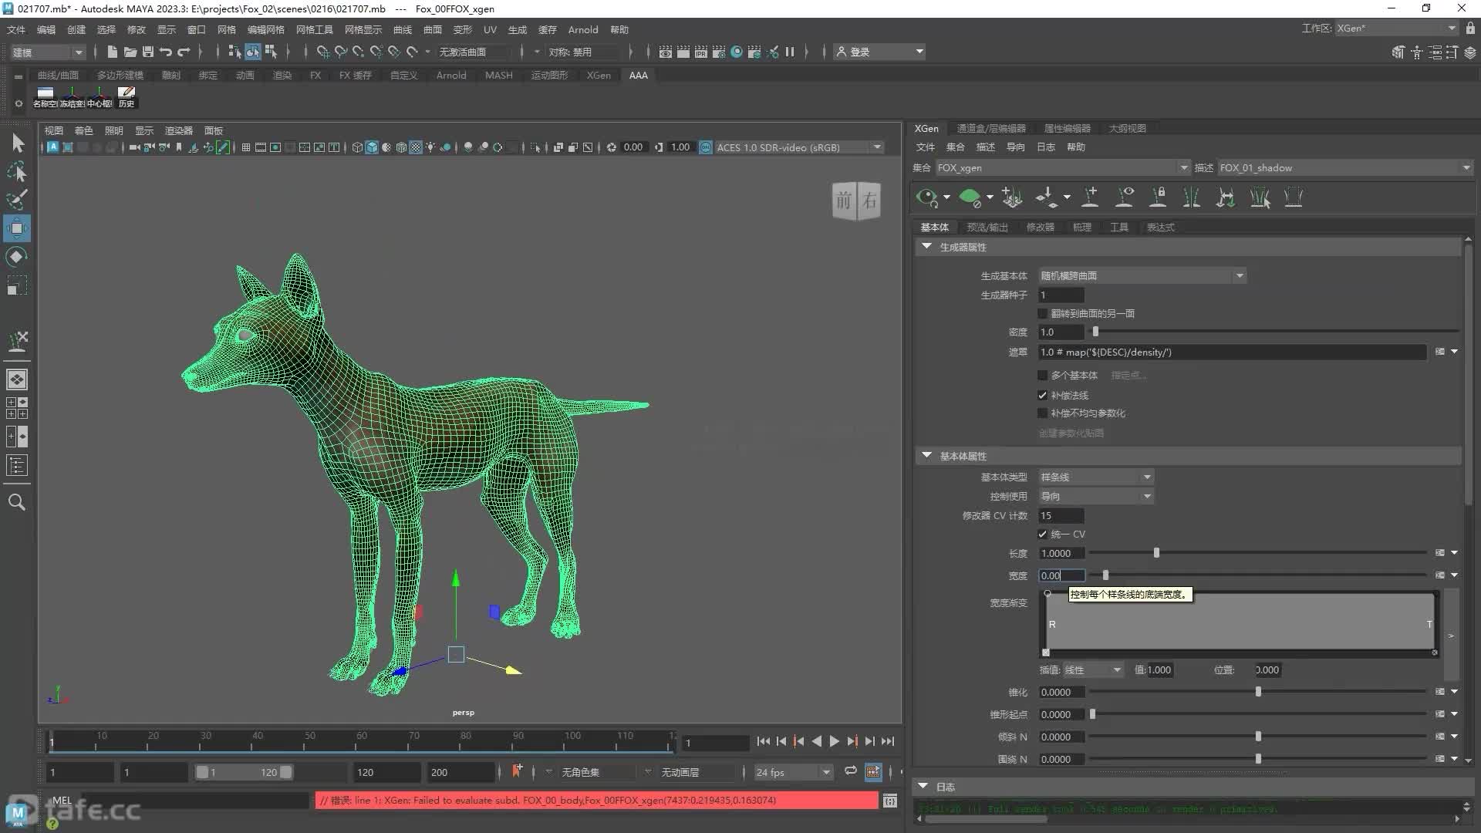Click the XGen preview eye icon
The image size is (1481, 833).
[x=927, y=198]
